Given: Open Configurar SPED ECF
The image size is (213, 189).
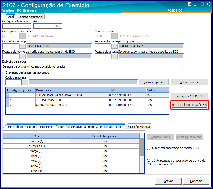Looking at the screenshot, I should [189, 96].
